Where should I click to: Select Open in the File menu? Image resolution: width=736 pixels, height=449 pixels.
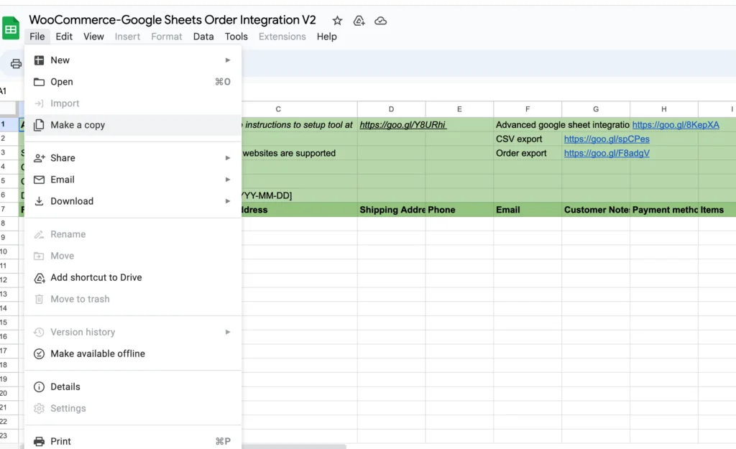[133, 82]
